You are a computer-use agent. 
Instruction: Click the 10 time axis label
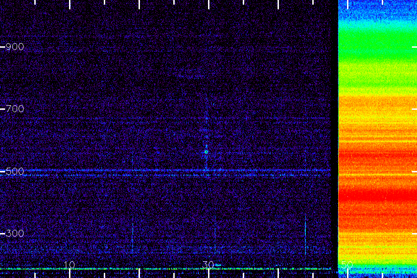coord(69,265)
